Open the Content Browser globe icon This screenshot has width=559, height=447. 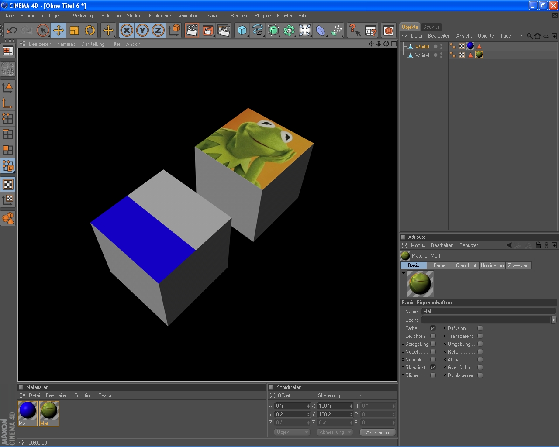[x=389, y=30]
